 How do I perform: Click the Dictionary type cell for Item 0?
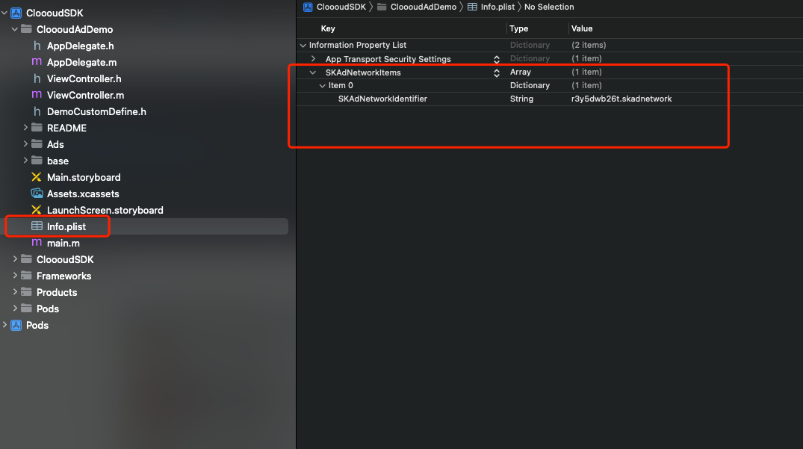(530, 85)
